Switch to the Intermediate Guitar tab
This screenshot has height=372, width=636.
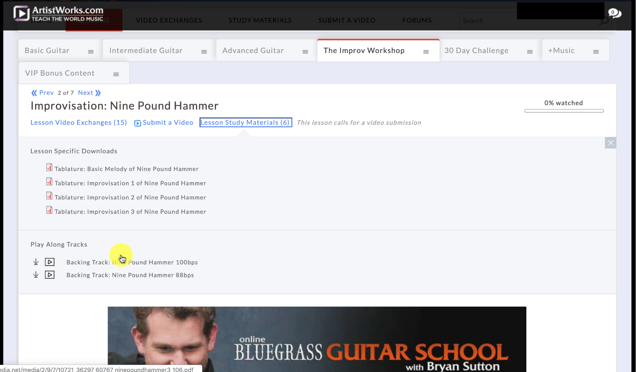point(146,51)
